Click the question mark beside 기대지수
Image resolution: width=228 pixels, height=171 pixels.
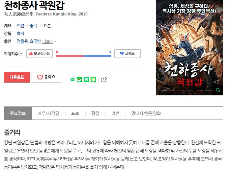tap(21, 54)
